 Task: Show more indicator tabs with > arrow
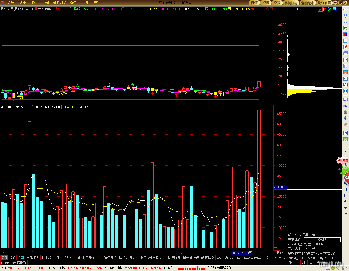[268, 257]
